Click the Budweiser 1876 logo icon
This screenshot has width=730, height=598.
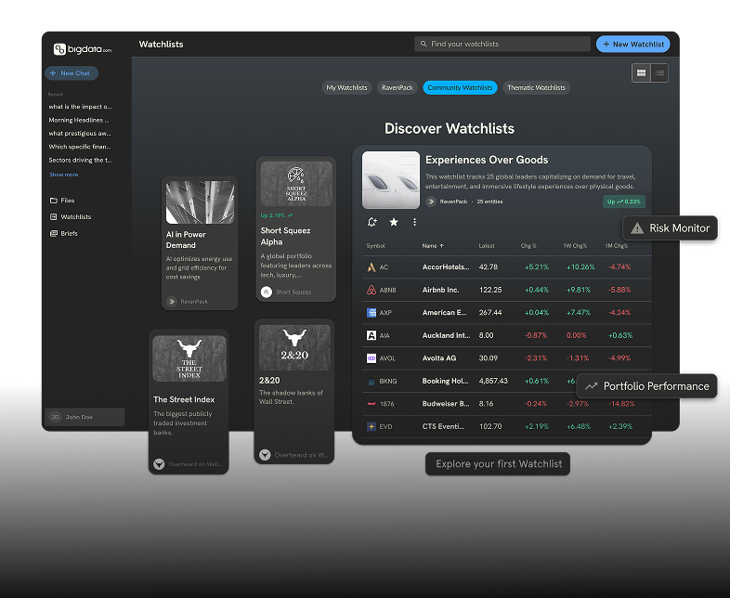tap(372, 404)
